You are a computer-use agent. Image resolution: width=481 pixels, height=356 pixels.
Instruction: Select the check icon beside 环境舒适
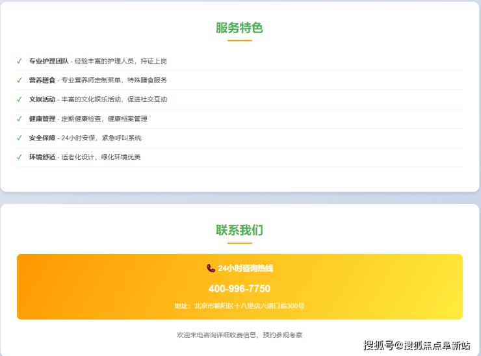tap(19, 157)
